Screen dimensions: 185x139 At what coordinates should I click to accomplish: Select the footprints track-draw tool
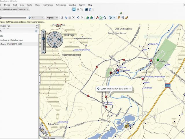[x=105, y=18]
